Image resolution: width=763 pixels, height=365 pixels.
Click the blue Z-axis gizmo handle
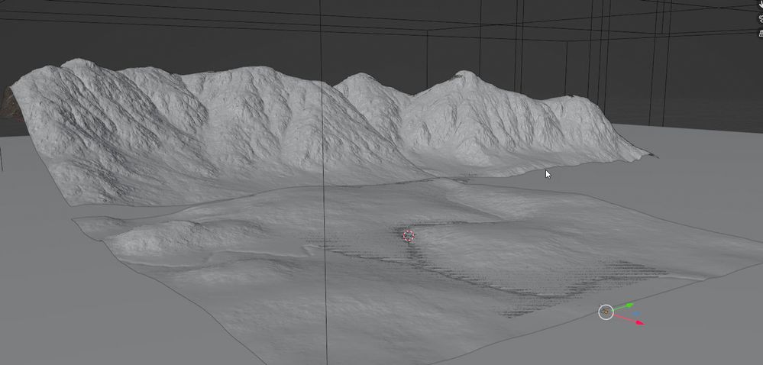(636, 314)
